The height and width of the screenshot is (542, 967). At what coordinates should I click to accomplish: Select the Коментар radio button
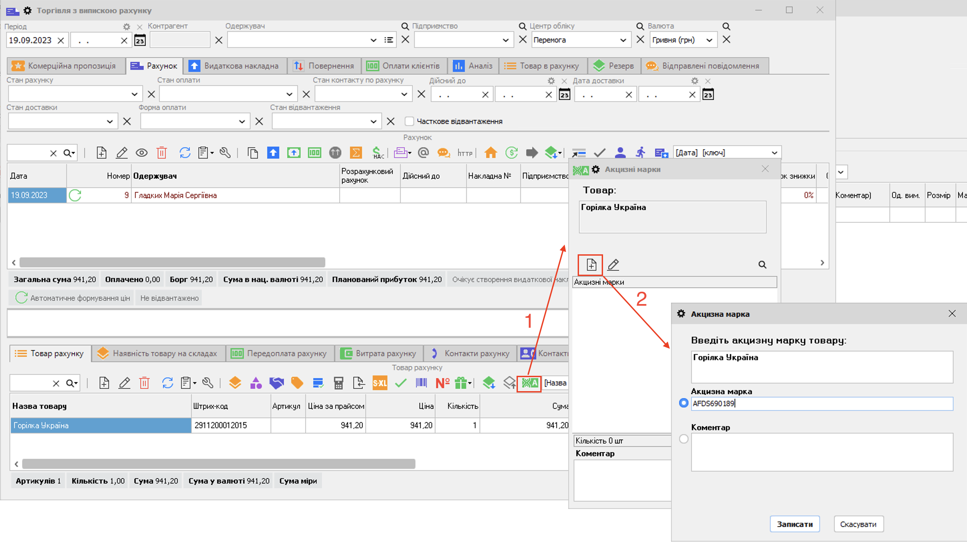[684, 439]
